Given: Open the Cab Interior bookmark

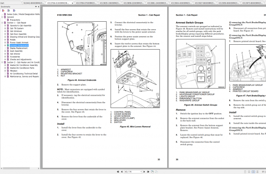Looking at the screenshot, I should [x=15, y=54].
